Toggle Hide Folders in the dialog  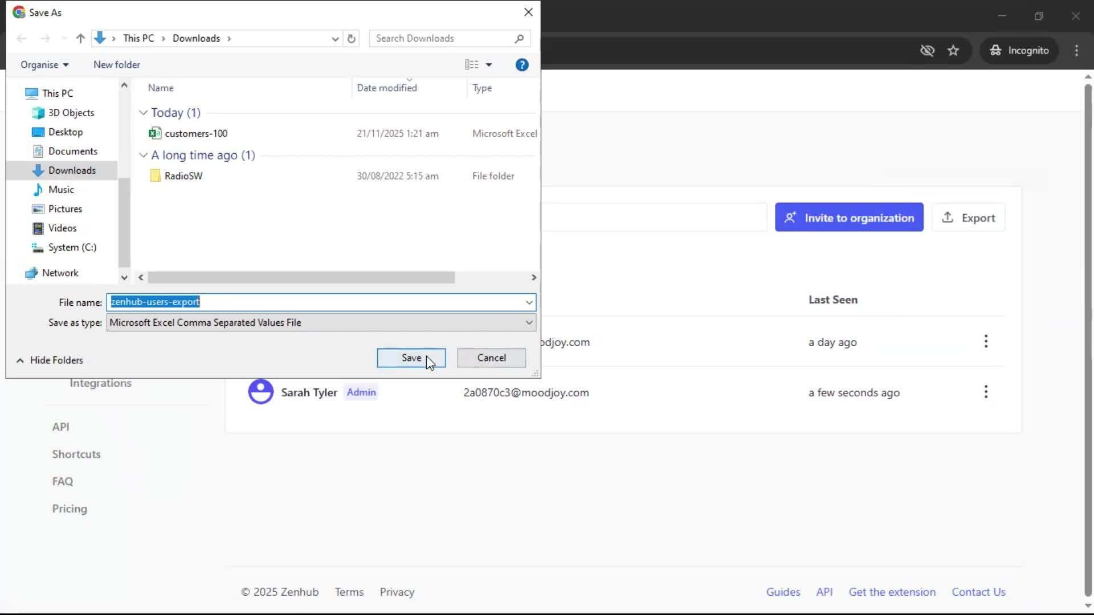(50, 360)
